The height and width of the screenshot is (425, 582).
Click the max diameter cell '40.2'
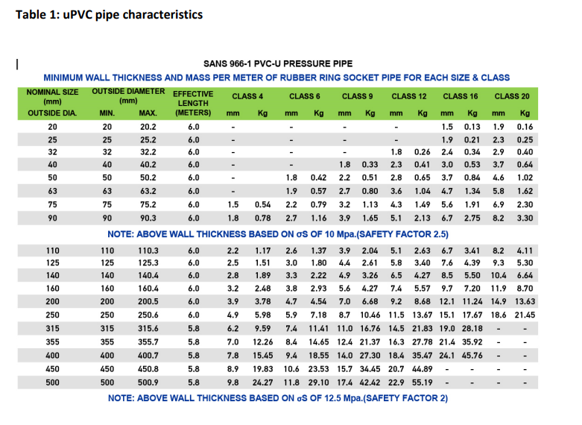148,164
